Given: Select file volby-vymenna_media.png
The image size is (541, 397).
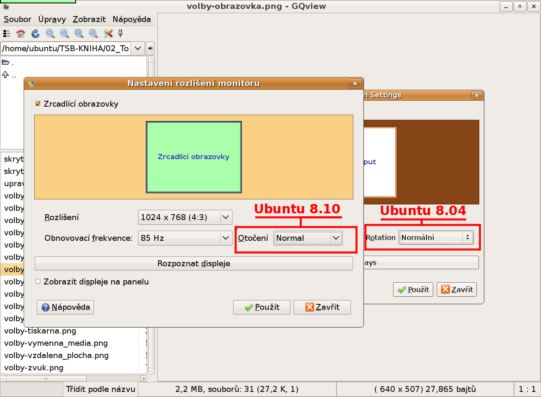Looking at the screenshot, I should tap(56, 343).
